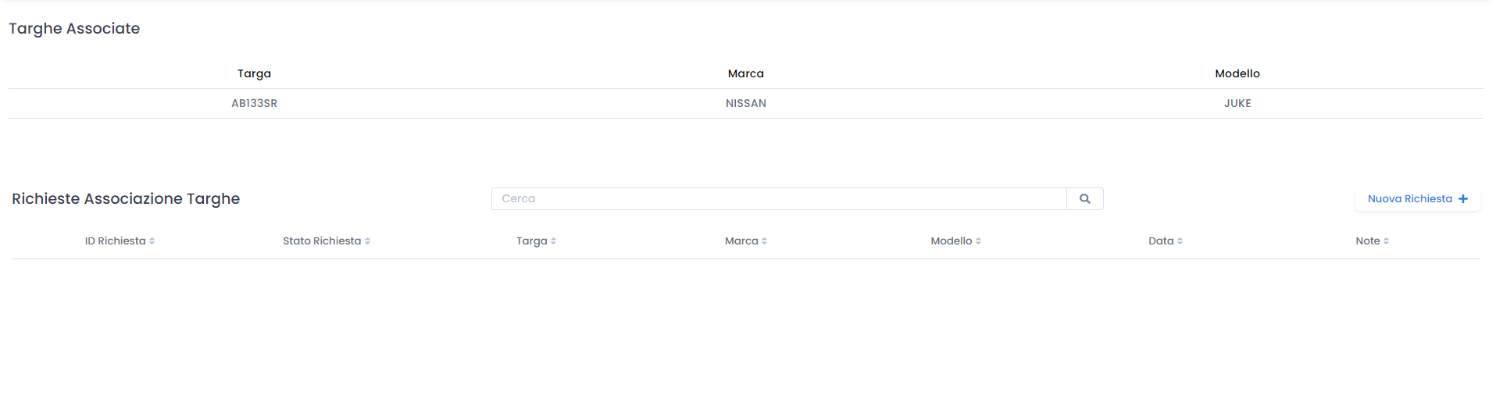The width and height of the screenshot is (1496, 410).
Task: Click sort arrows beside Marca header
Action: pos(764,241)
